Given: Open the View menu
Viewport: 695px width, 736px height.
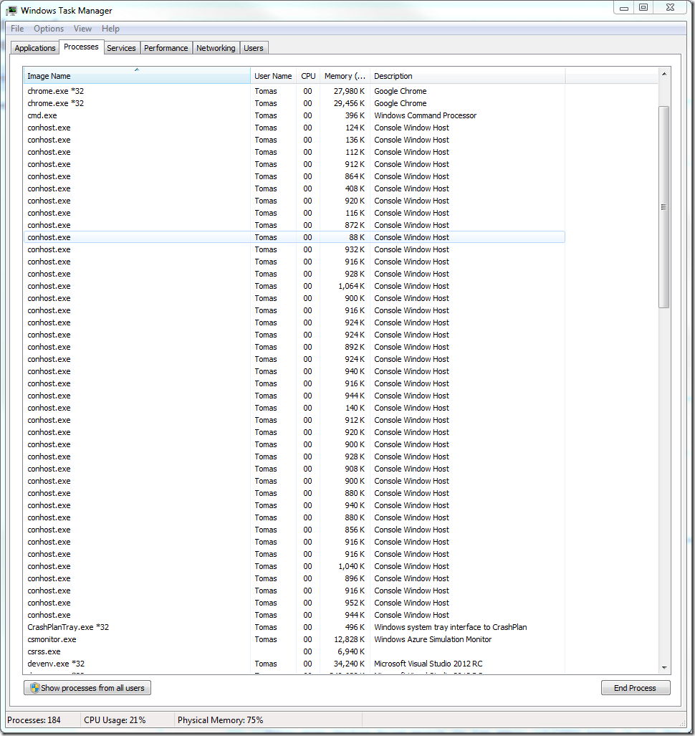Looking at the screenshot, I should tap(82, 29).
